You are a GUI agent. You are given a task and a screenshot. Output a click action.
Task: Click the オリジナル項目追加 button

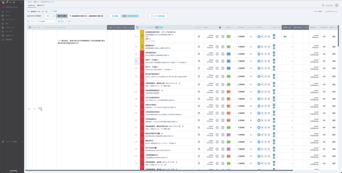[x=158, y=16]
